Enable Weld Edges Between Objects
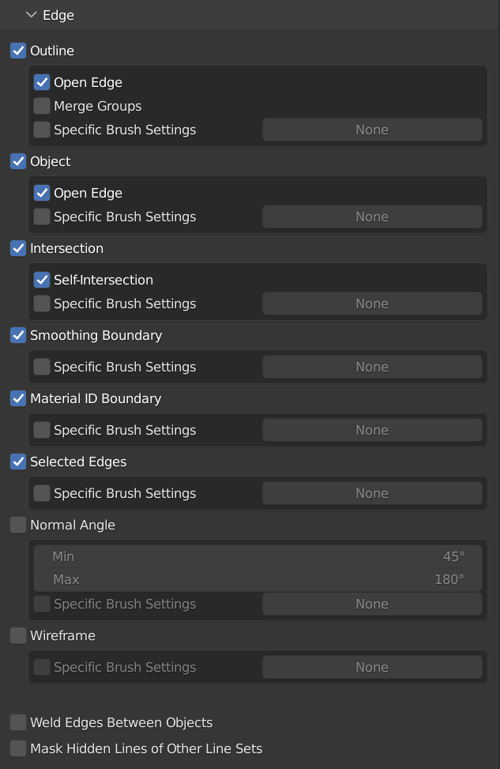Screen dimensions: 500x769 (x=18, y=722)
